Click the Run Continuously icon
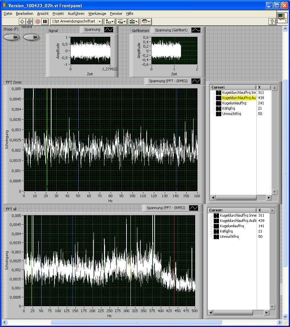The height and width of the screenshot is (327, 290). tap(29, 21)
